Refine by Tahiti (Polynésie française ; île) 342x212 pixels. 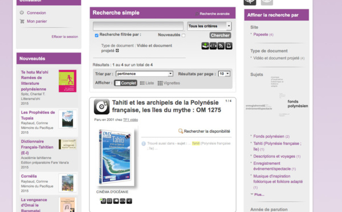pyautogui.click(x=277, y=146)
